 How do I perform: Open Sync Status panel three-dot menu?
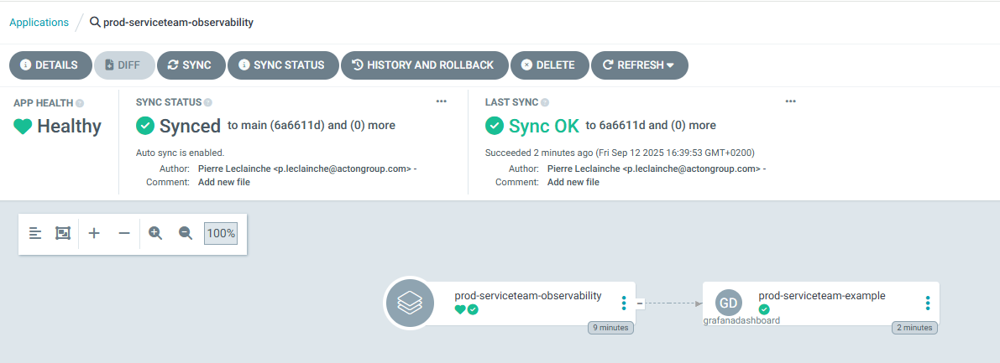coord(442,101)
